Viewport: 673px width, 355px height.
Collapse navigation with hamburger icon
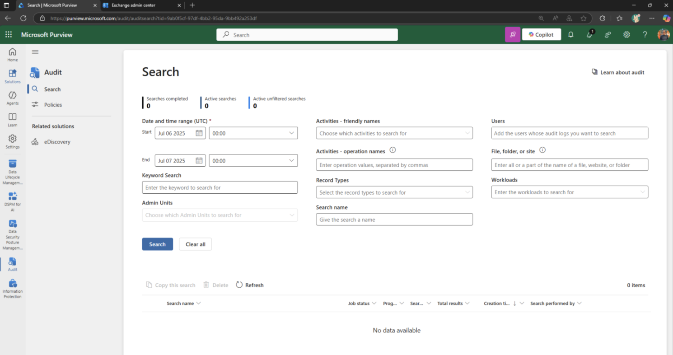[35, 52]
